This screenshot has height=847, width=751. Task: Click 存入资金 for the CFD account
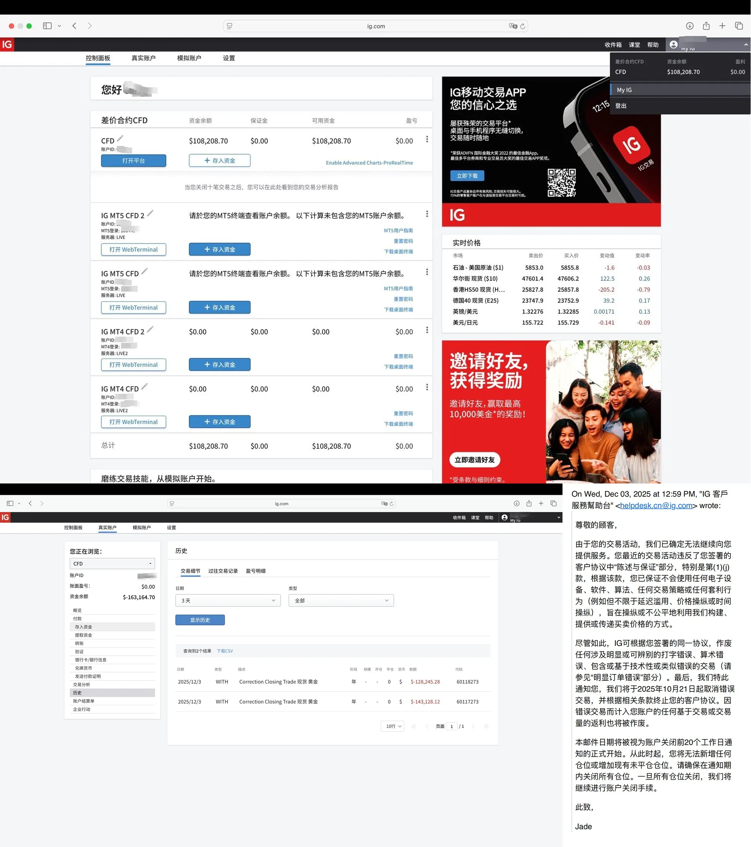point(219,161)
